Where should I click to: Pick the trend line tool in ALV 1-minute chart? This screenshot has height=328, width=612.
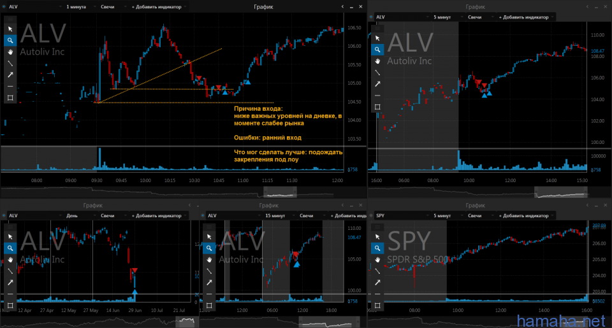coord(10,63)
